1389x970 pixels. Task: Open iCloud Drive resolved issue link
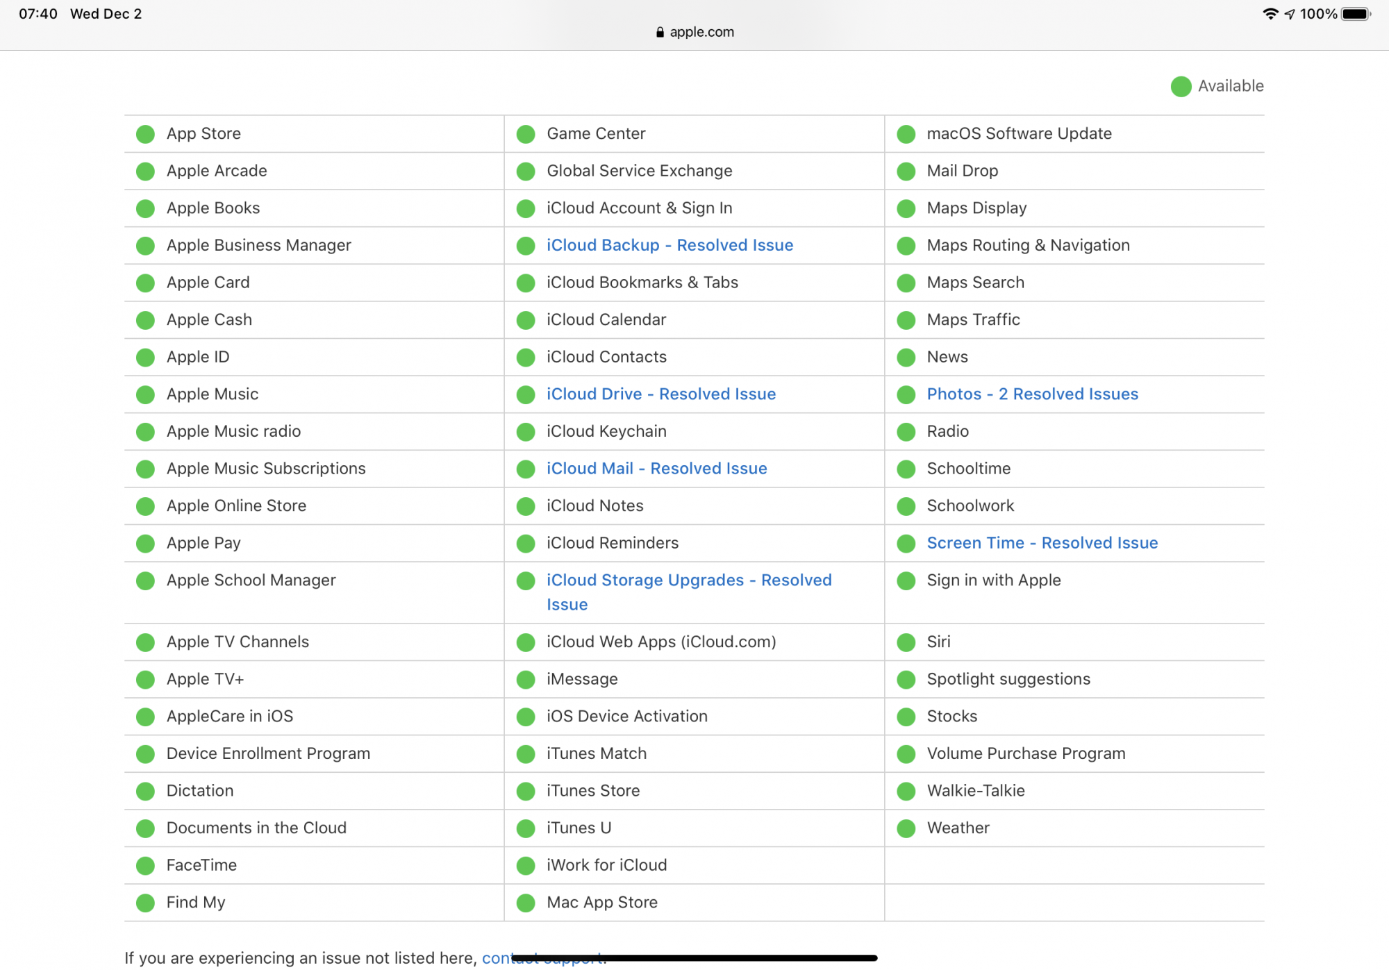point(660,394)
